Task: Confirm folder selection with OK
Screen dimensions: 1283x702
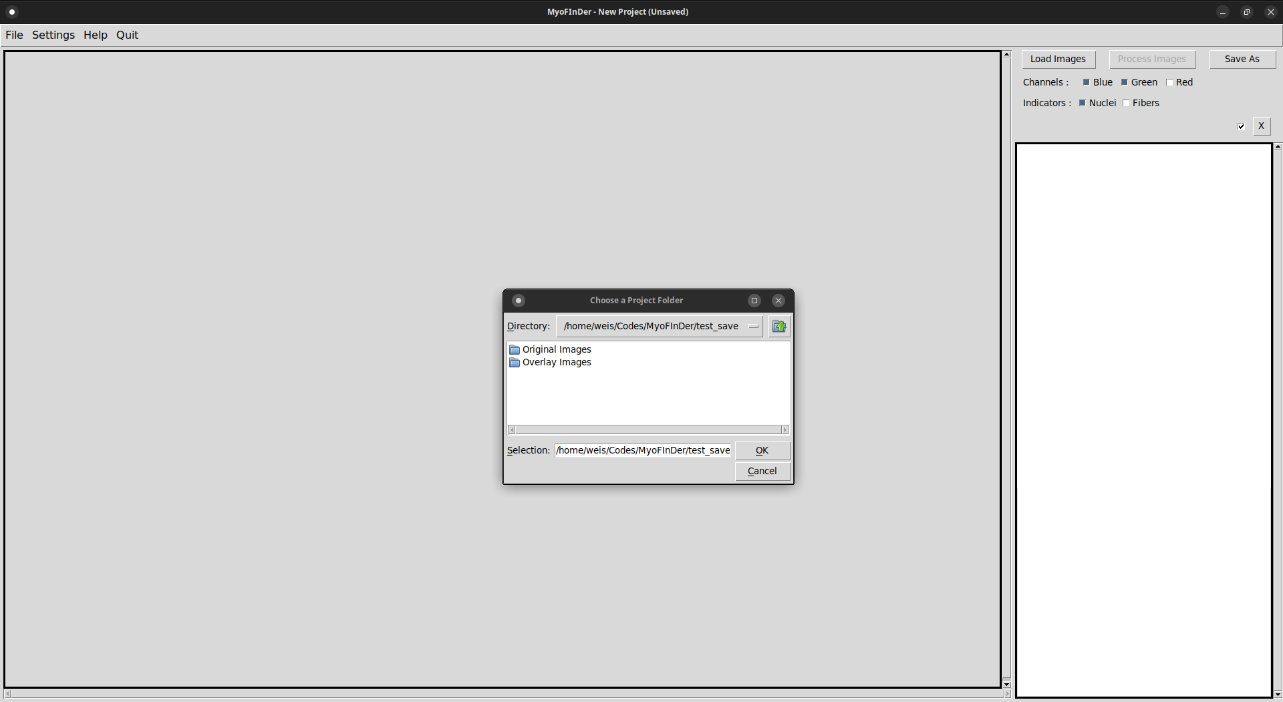Action: 762,451
